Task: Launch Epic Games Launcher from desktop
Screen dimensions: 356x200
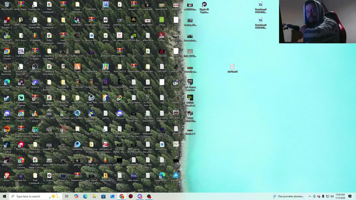Action: [x=190, y=85]
